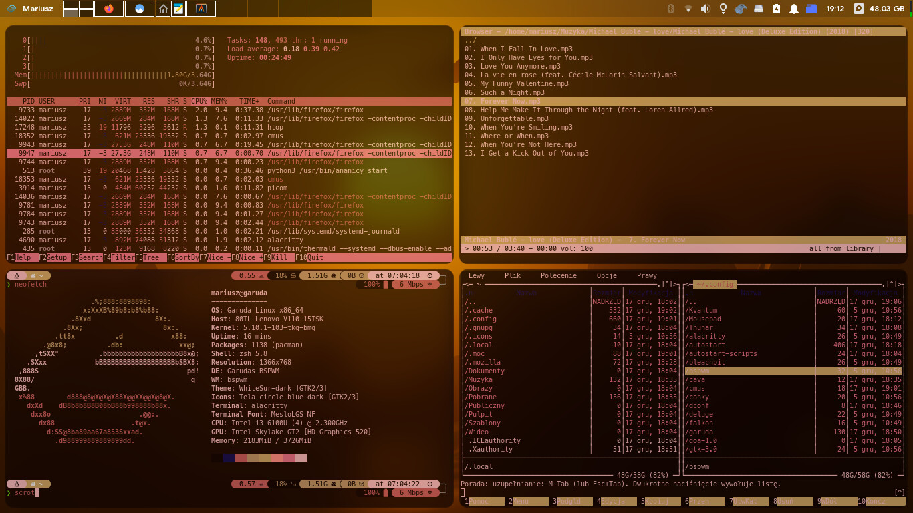
Task: Launch the Alacritty terminal icon in the top bar
Action: pos(201,9)
